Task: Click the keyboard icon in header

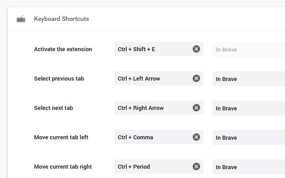Action: pyautogui.click(x=21, y=19)
